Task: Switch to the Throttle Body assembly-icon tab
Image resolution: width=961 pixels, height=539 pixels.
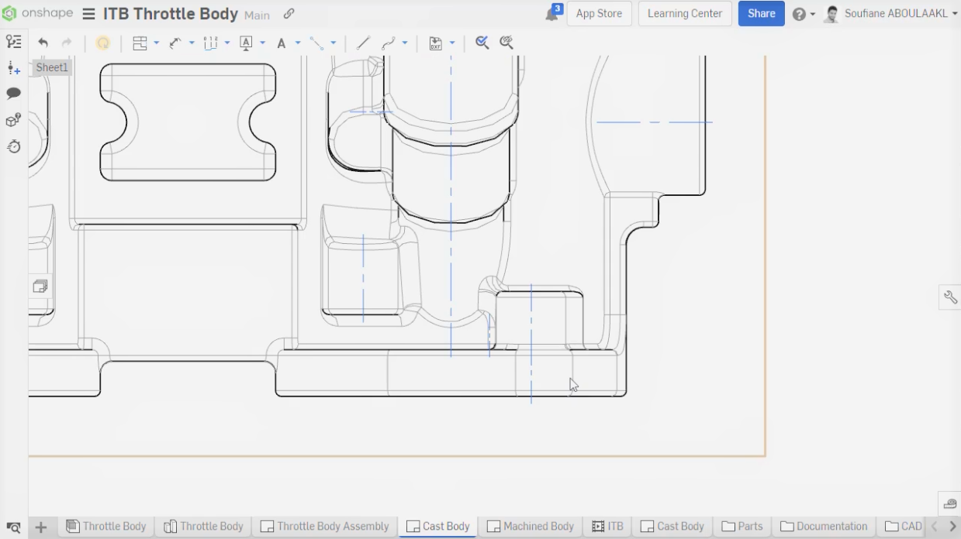Action: (x=204, y=527)
